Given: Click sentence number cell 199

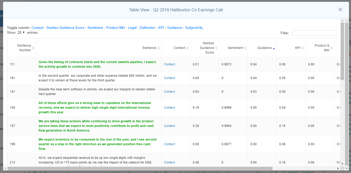Looking at the screenshot, I should [x=21, y=144].
